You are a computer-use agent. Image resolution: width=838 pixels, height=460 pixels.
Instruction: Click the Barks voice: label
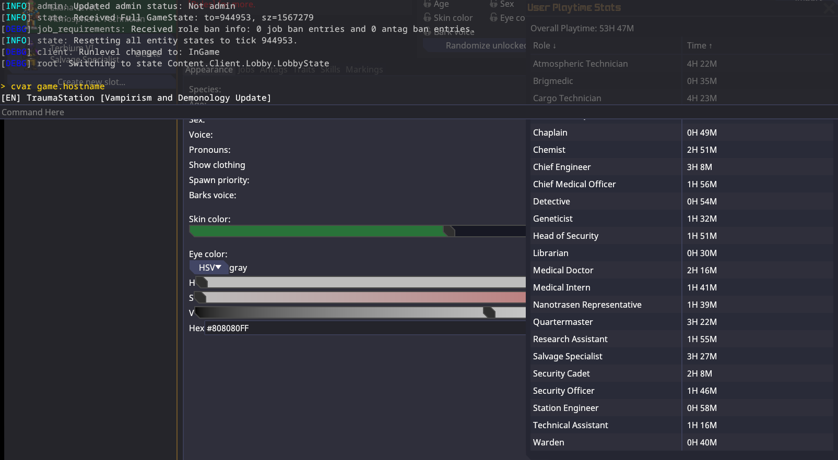(213, 195)
